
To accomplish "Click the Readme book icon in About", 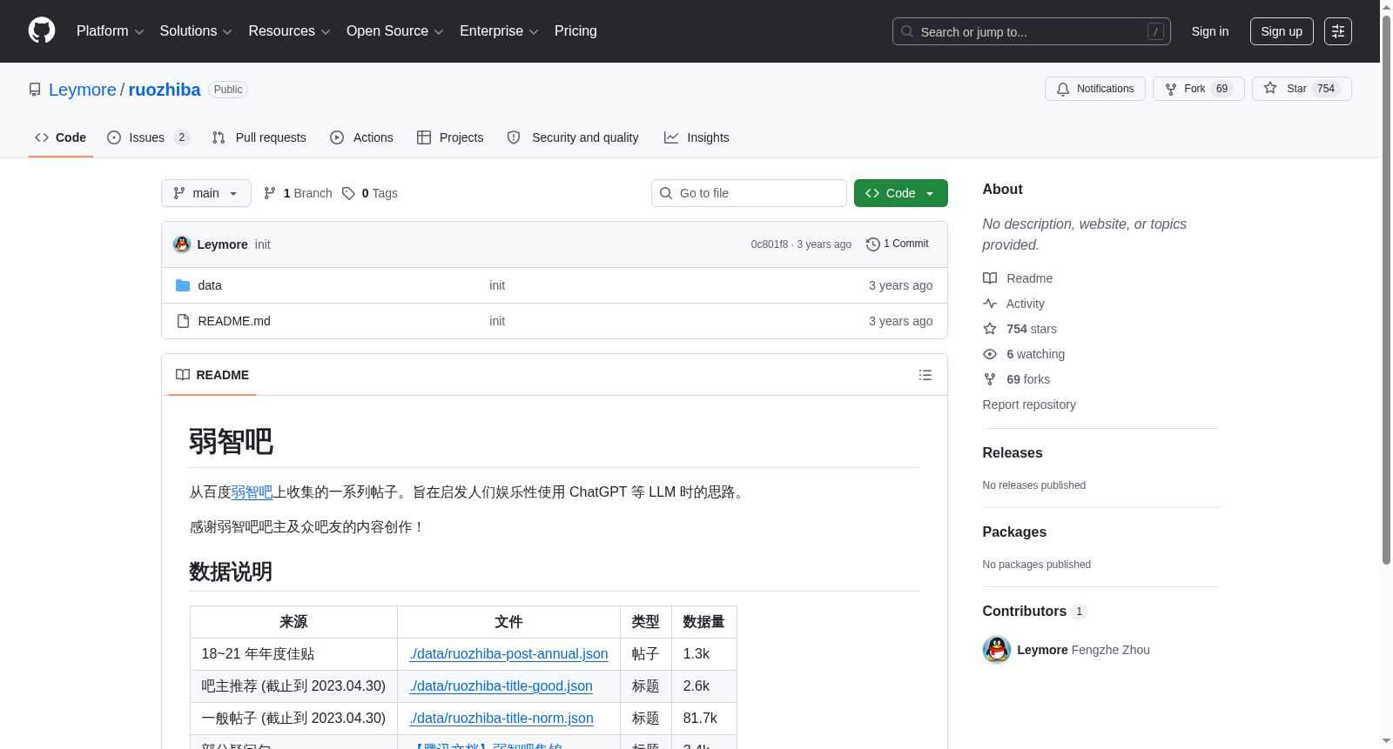I will click(990, 278).
